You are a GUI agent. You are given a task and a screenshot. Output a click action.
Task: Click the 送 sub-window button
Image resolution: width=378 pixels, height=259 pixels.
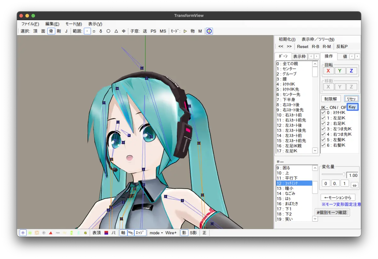(145, 31)
